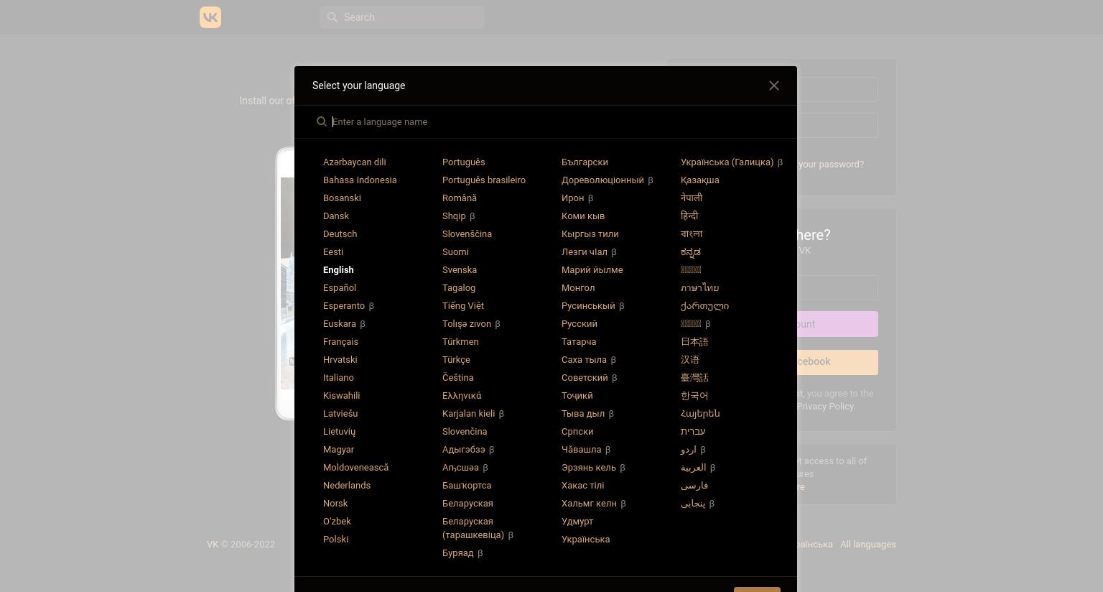1103x592 pixels.
Task: Choose Дореволюционный language
Action: tap(602, 180)
